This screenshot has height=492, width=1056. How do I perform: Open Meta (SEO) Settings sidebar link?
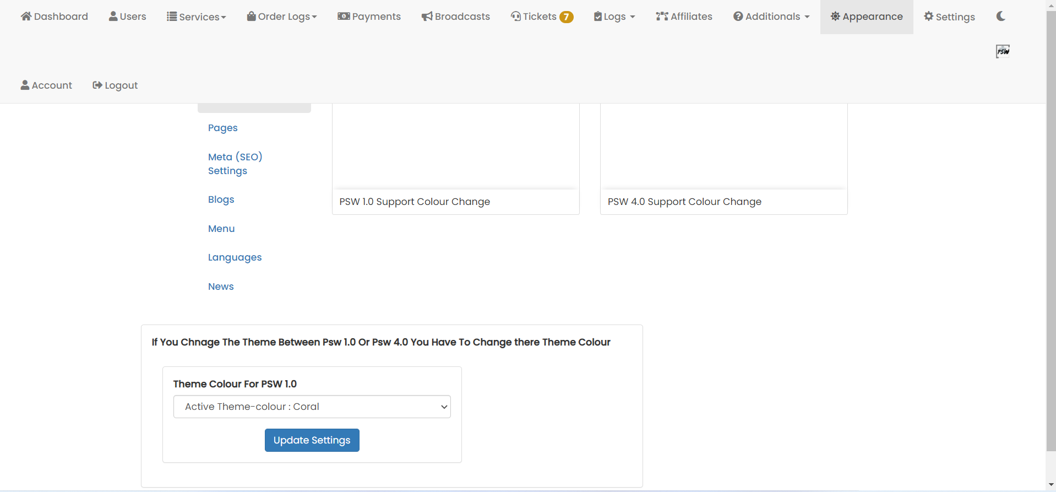235,164
